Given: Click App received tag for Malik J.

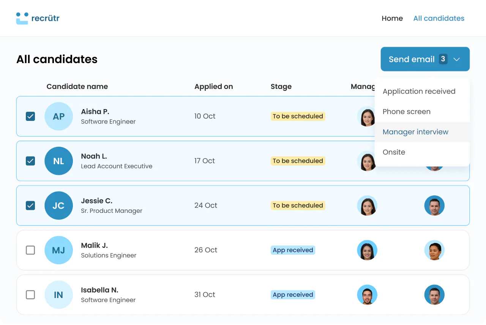Looking at the screenshot, I should [x=293, y=250].
